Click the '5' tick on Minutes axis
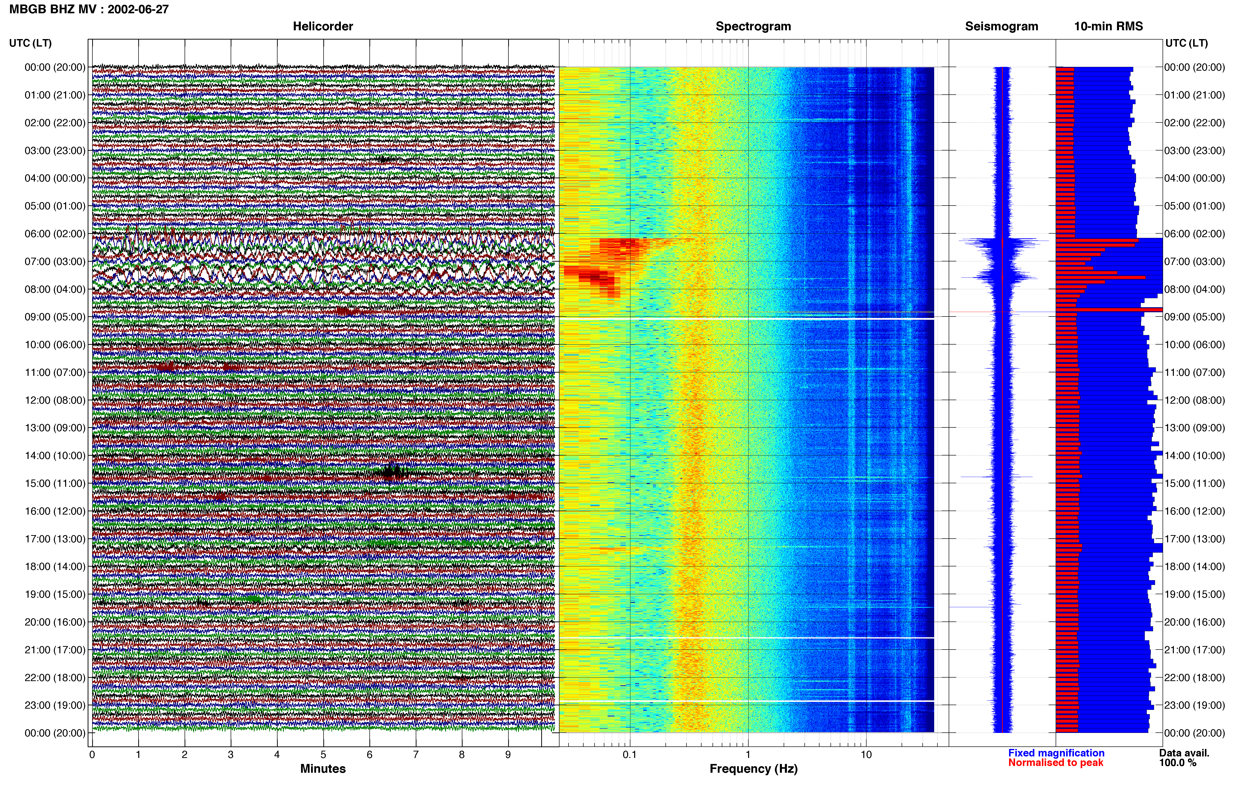This screenshot has width=1257, height=786. tap(323, 755)
